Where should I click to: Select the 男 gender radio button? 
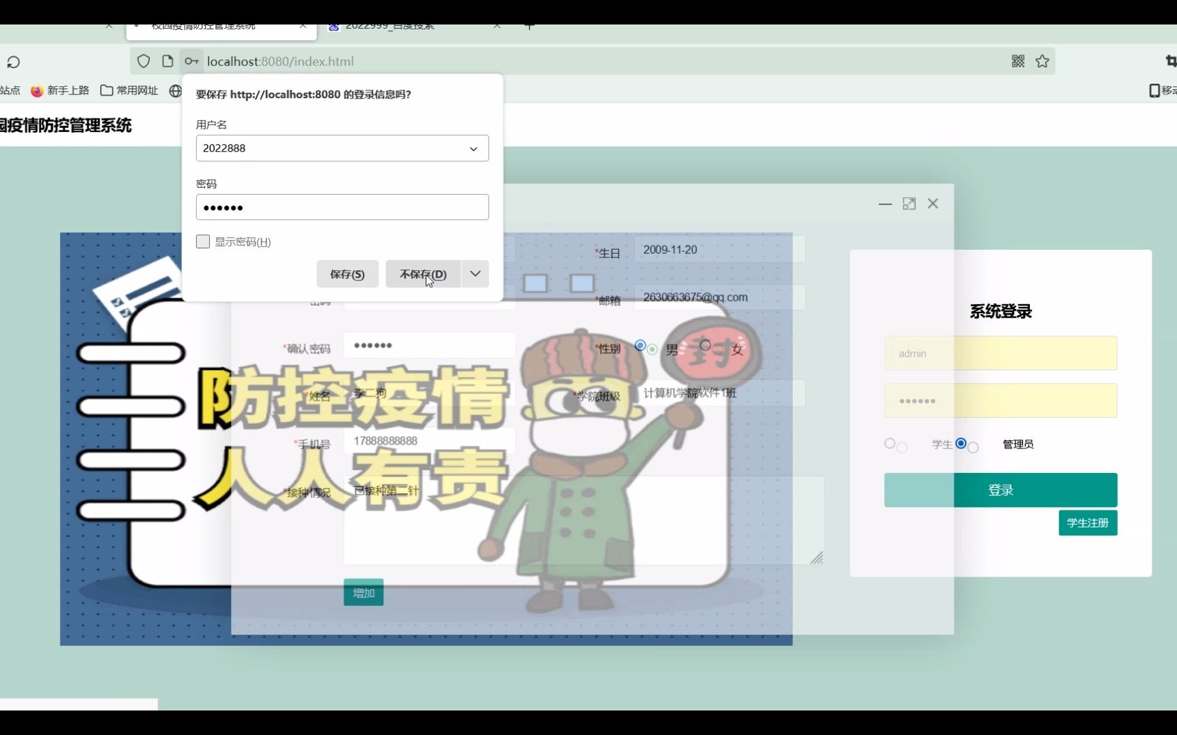click(x=640, y=346)
